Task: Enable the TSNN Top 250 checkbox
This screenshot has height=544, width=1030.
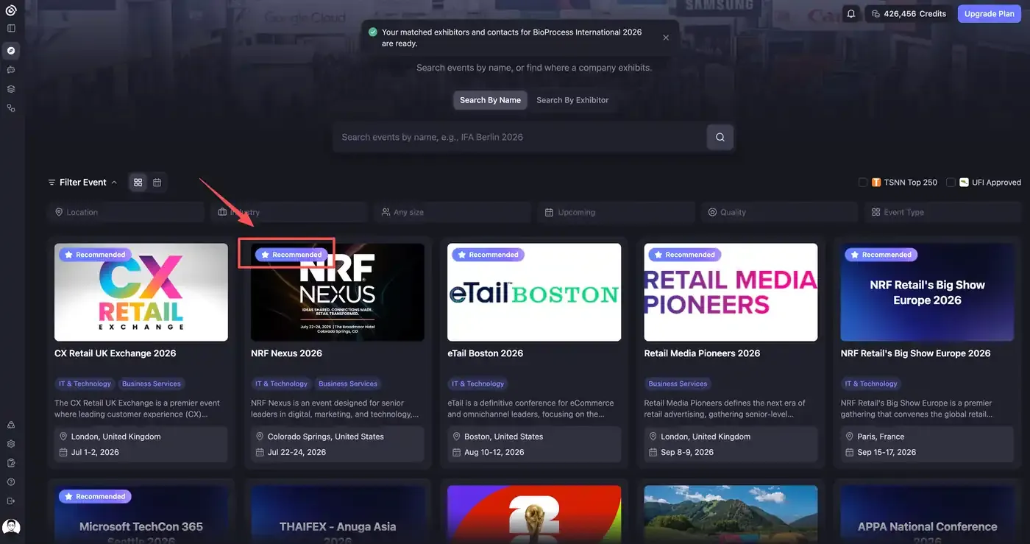Action: click(x=863, y=183)
